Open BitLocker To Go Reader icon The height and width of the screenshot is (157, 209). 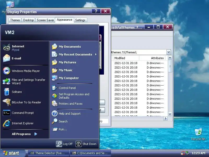click(7, 102)
